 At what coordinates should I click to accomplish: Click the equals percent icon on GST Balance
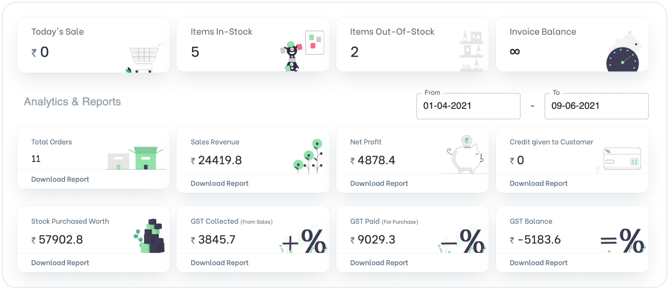click(622, 240)
